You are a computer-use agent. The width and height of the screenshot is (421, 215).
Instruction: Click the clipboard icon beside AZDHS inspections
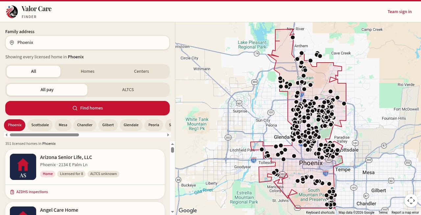coord(12,192)
